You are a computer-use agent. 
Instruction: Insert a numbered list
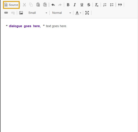(x=105, y=5)
